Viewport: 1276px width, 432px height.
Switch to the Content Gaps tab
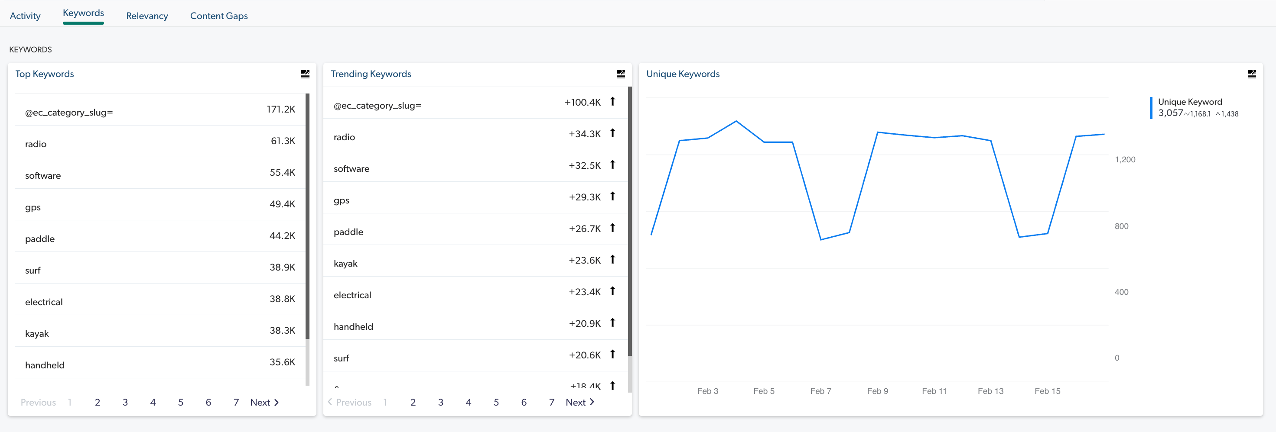[218, 15]
